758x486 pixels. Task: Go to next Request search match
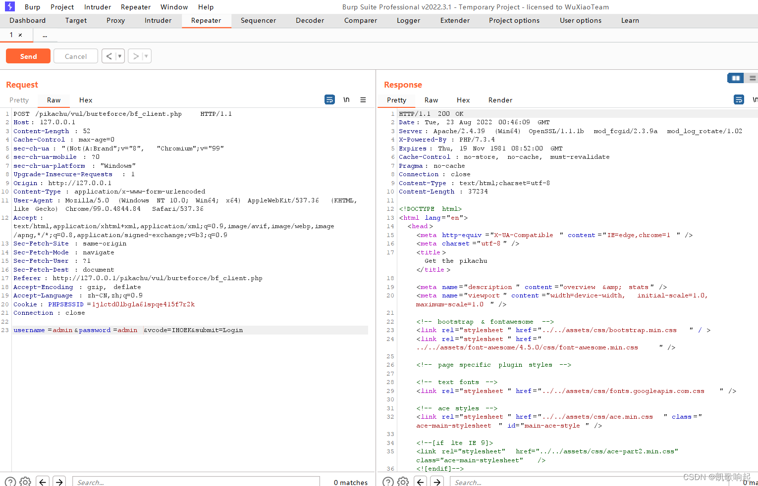click(x=59, y=482)
